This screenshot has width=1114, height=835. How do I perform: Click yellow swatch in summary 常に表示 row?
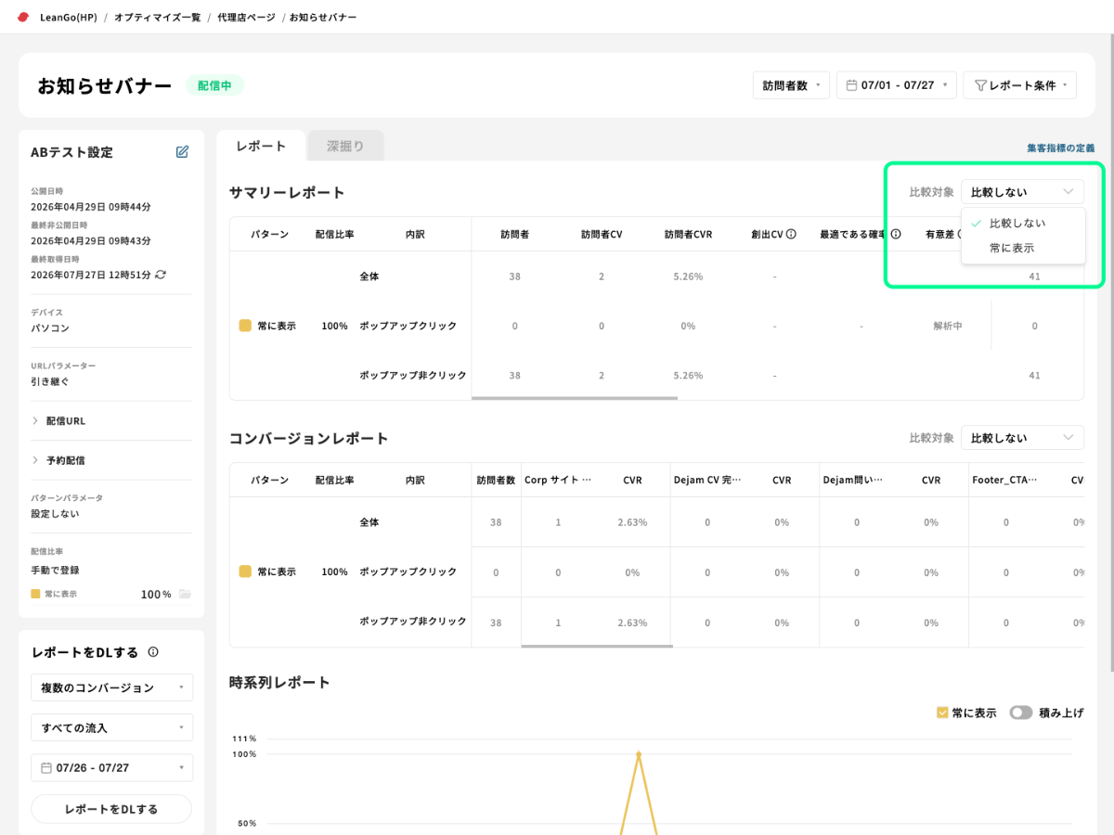point(245,326)
